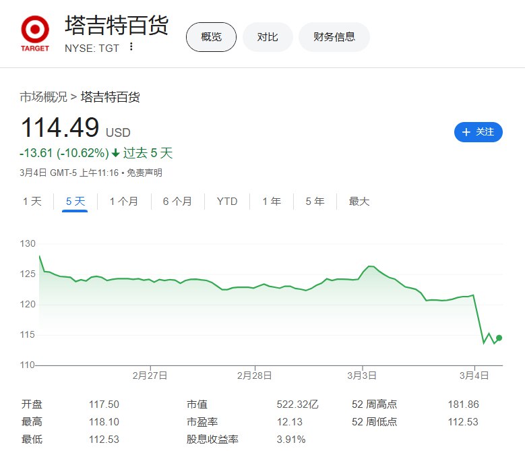
Task: Switch to the 对比 compare tab
Action: coord(268,37)
